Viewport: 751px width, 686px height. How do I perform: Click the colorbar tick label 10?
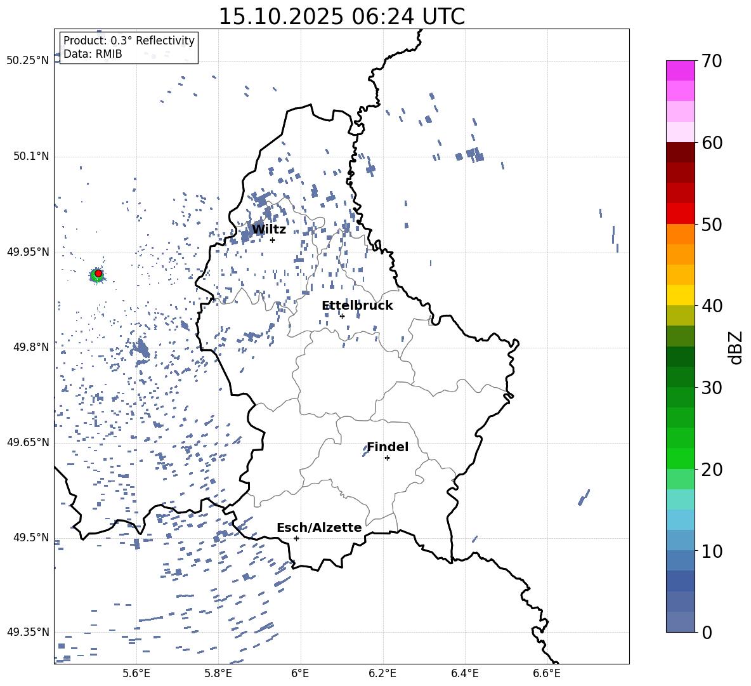tap(712, 551)
